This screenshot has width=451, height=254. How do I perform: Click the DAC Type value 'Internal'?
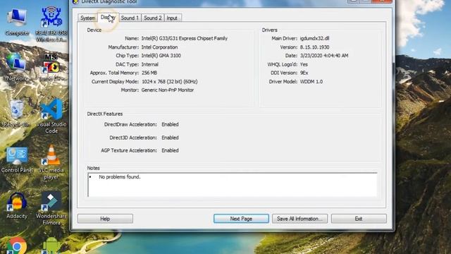pyautogui.click(x=150, y=64)
